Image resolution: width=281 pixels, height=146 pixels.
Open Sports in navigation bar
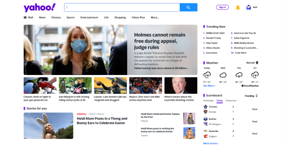tap(71, 17)
